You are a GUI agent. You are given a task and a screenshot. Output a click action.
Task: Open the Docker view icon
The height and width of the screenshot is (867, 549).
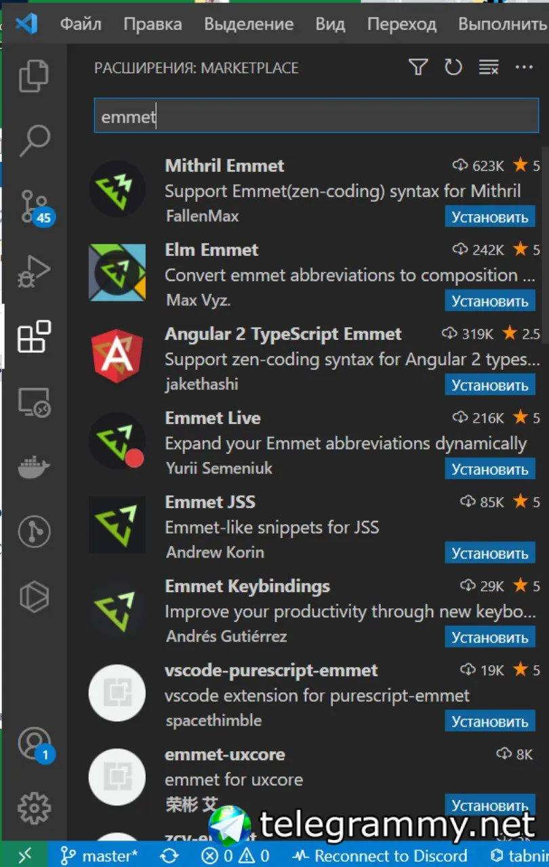(x=34, y=468)
